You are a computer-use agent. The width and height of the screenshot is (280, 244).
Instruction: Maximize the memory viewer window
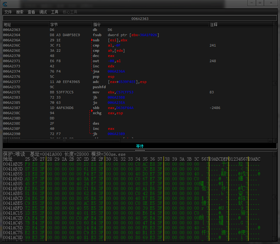click(260, 3)
